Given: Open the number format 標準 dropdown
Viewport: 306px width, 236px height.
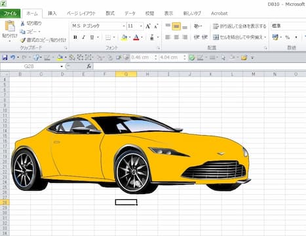Looking at the screenshot, I should coord(288,26).
